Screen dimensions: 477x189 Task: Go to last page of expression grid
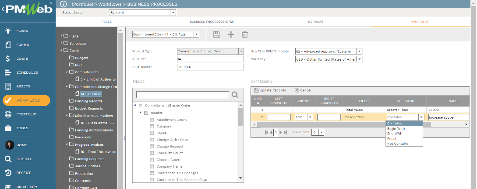[x=285, y=132]
